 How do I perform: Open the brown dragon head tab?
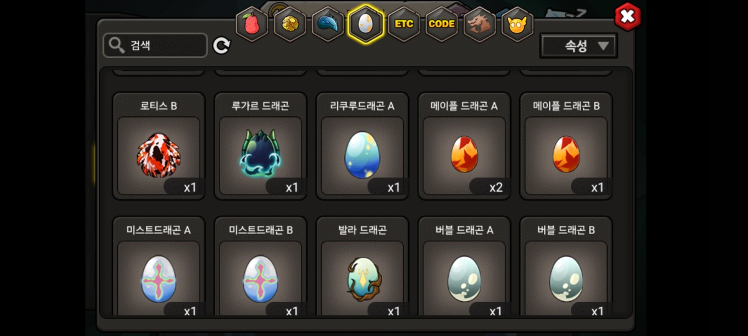point(480,24)
